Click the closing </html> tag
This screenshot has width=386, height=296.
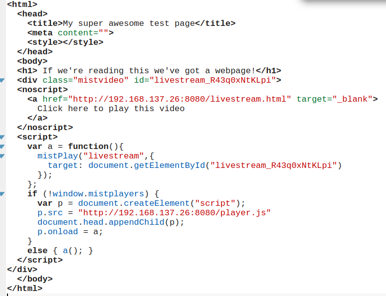(24, 289)
